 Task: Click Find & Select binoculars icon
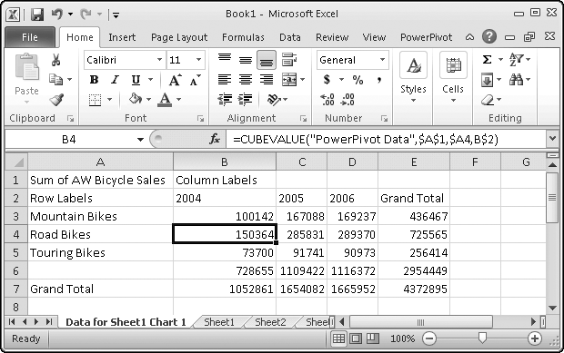click(516, 80)
